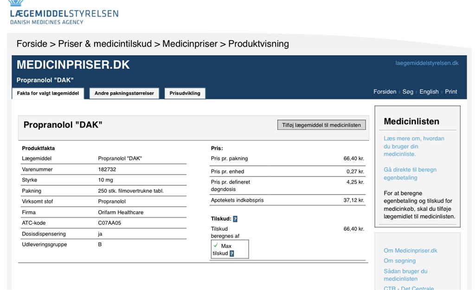Go to Priser & medicintilskud breadcrumb
This screenshot has height=290, width=475.
coord(105,44)
